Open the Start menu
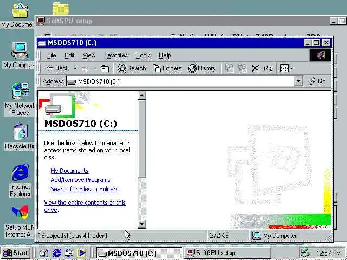347x260 pixels. click(x=16, y=253)
